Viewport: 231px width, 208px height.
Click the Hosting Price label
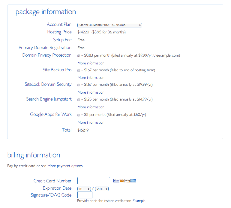(59, 32)
